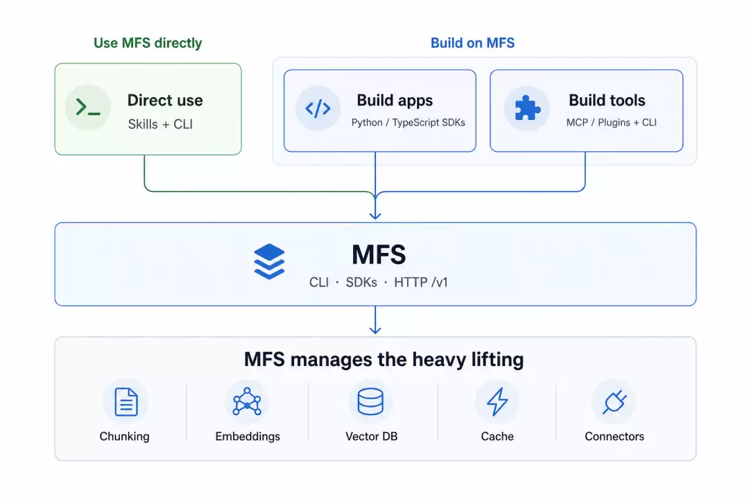749x499 pixels.
Task: Click the CLI · SDKs · HTTP /v1 subtitle
Action: pyautogui.click(x=379, y=282)
